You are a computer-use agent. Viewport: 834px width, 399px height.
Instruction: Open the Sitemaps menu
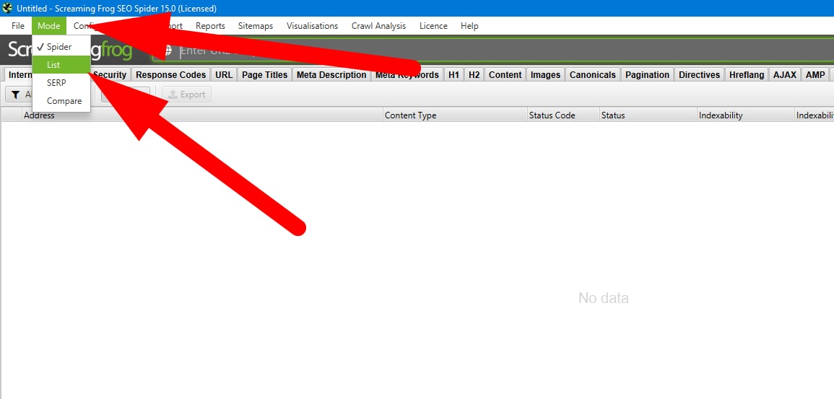pos(256,25)
